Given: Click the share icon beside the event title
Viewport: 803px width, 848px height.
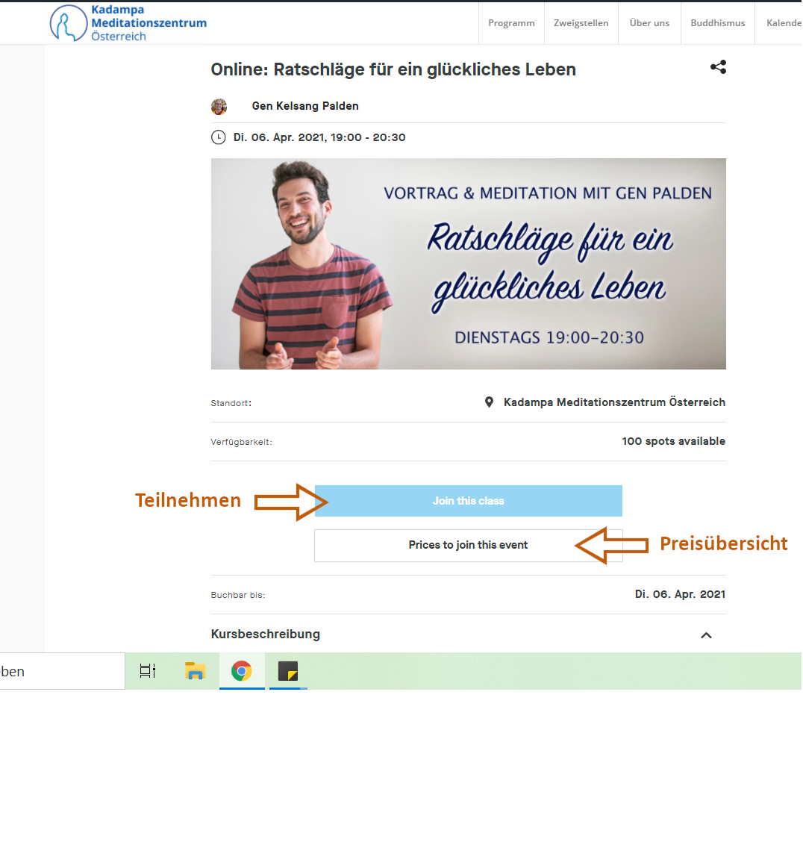Looking at the screenshot, I should (718, 67).
